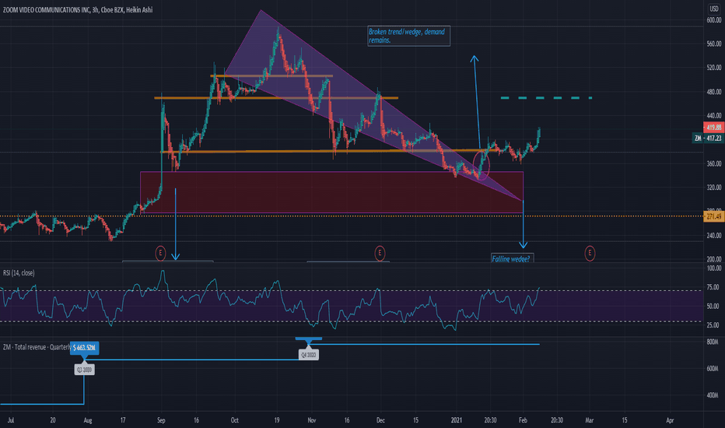
Task: Click the 400M revenue axis label
Action: click(713, 395)
